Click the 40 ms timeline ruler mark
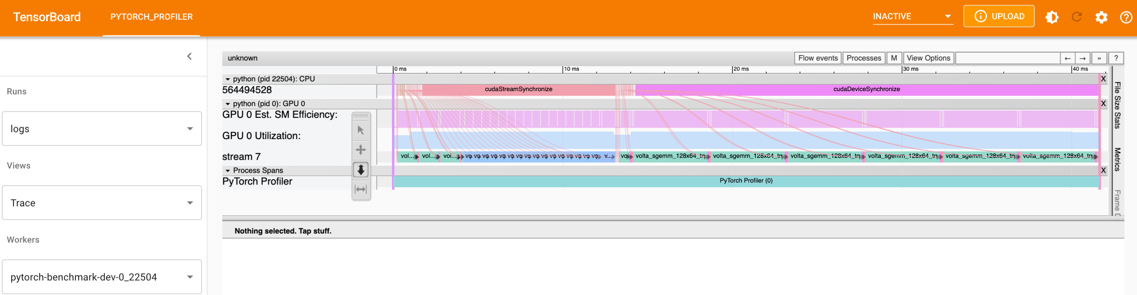1137x295 pixels. click(x=1080, y=69)
